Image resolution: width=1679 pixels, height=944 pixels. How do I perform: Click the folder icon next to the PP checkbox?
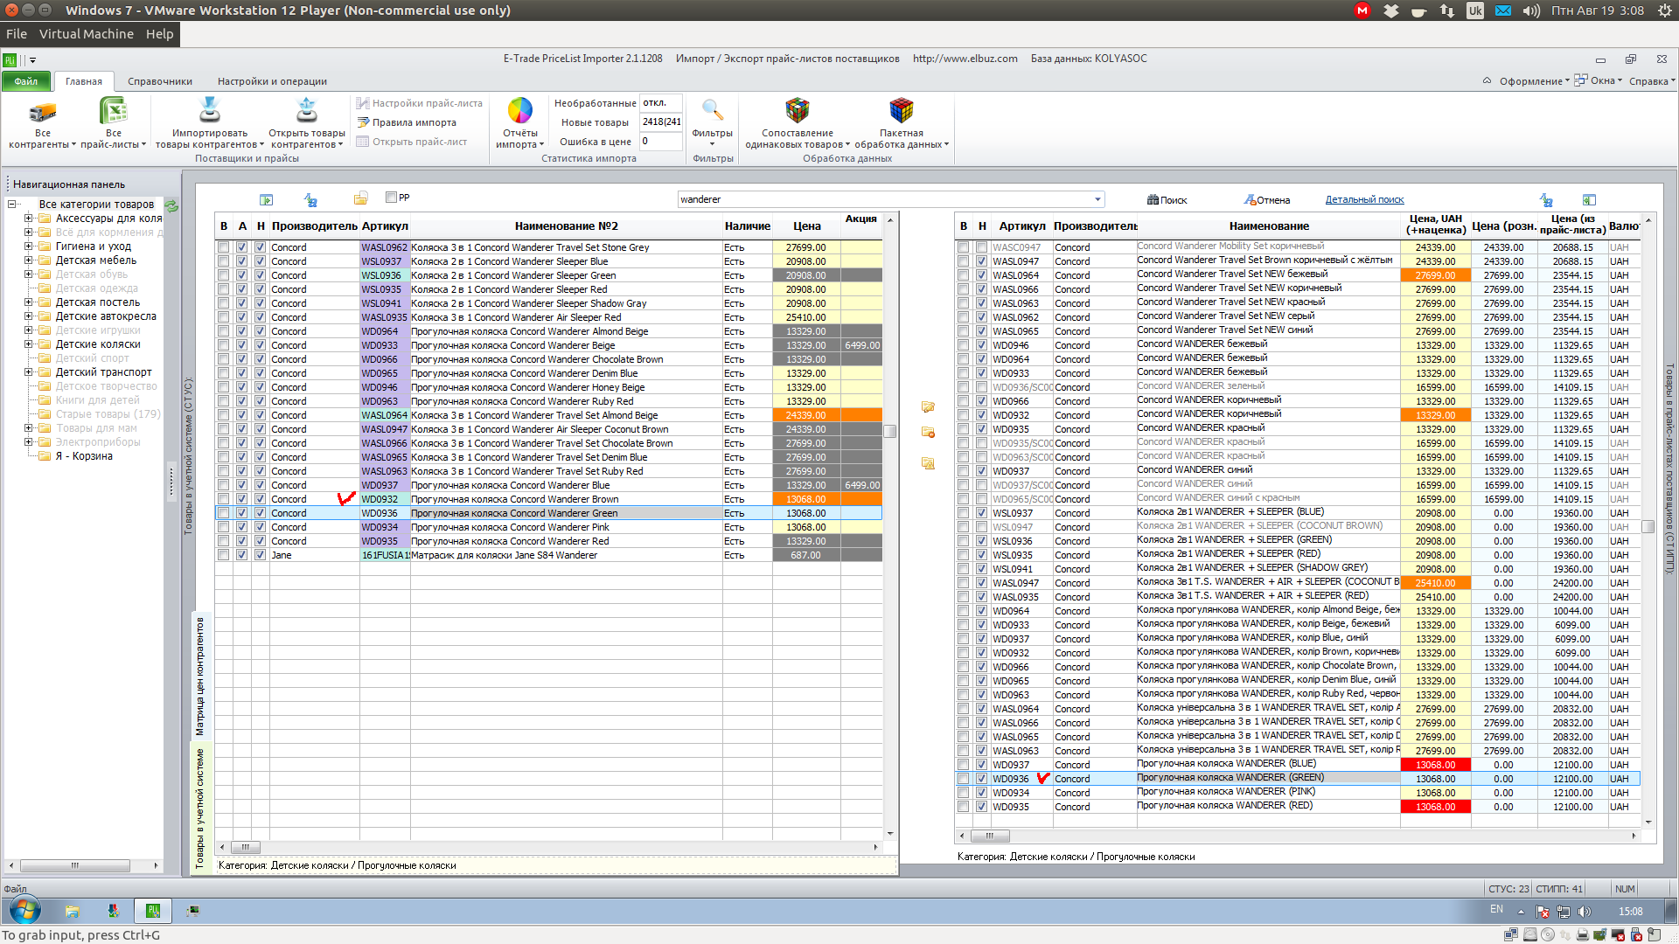click(361, 198)
